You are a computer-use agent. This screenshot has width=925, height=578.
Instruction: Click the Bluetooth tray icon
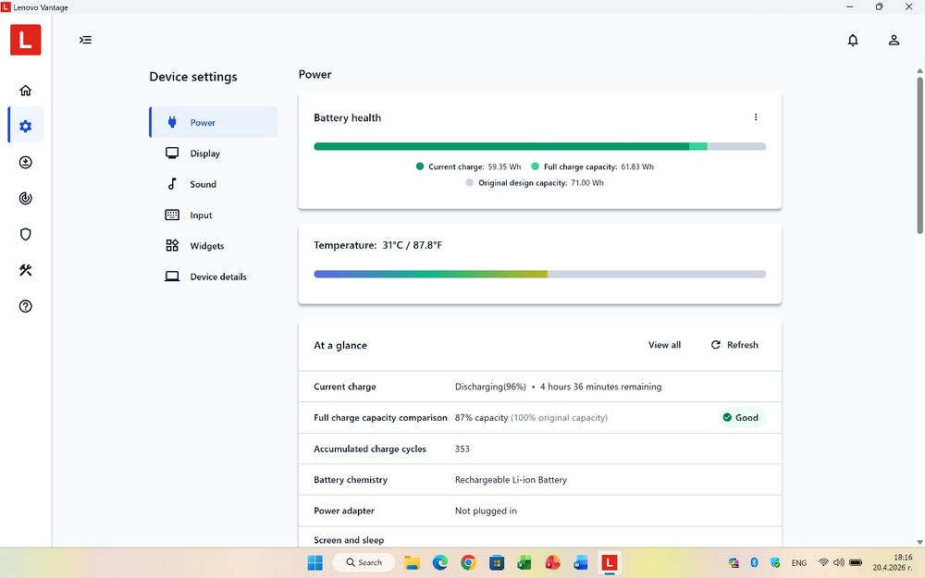pyautogui.click(x=754, y=562)
